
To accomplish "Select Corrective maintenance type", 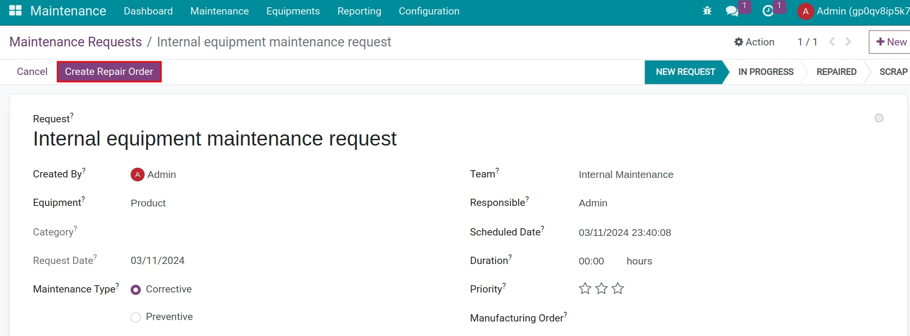I will [136, 290].
